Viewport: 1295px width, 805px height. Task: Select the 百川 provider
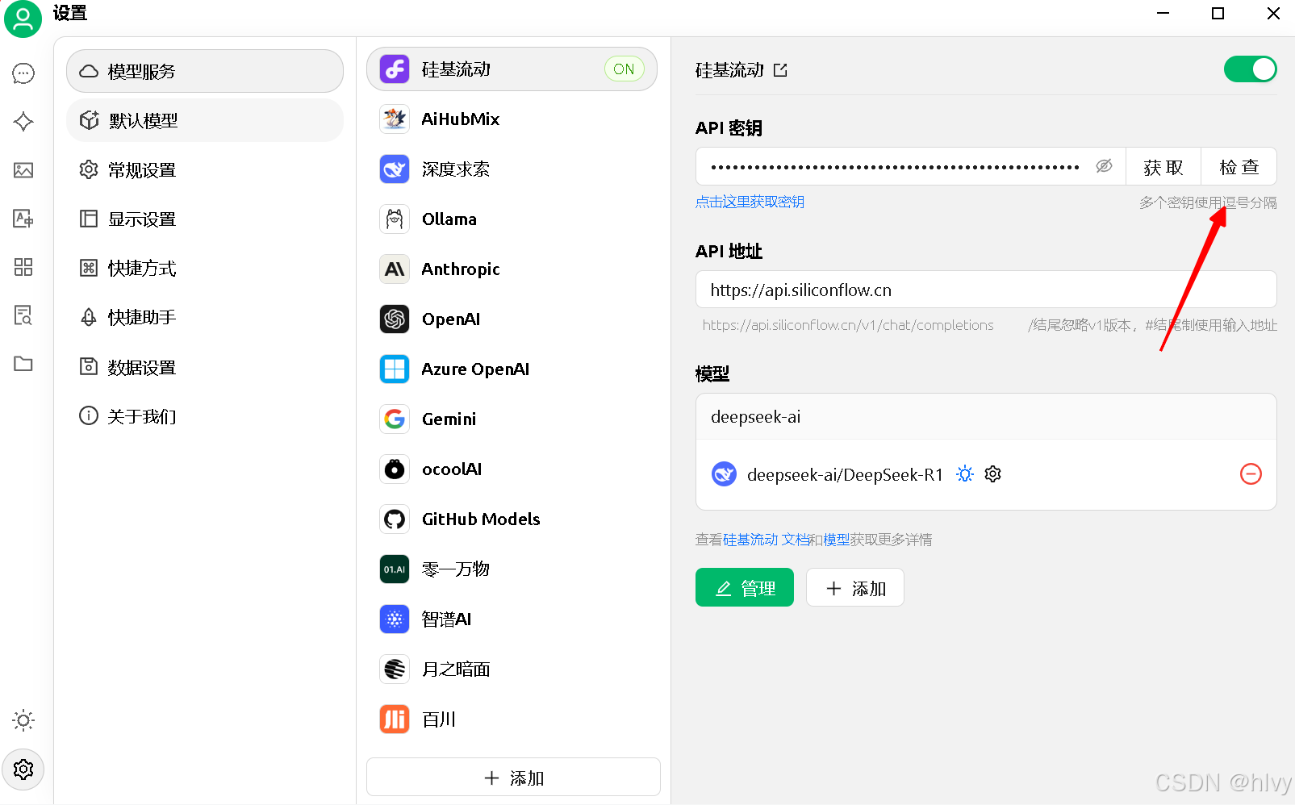512,719
